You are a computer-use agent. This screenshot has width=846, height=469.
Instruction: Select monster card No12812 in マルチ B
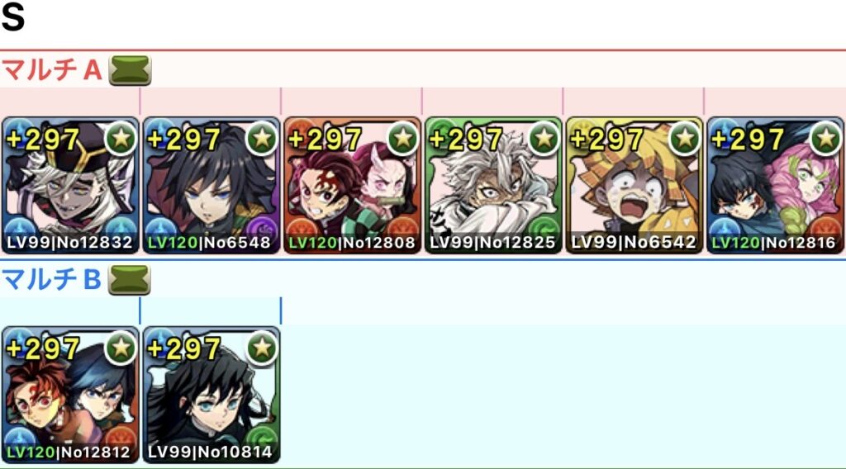coord(70,395)
